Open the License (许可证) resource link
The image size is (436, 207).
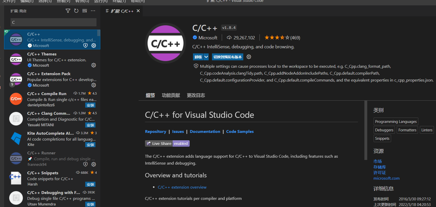pos(380,172)
